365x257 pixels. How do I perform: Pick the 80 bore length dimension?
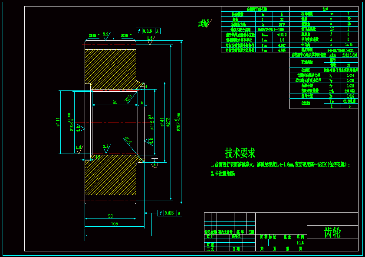115,102
